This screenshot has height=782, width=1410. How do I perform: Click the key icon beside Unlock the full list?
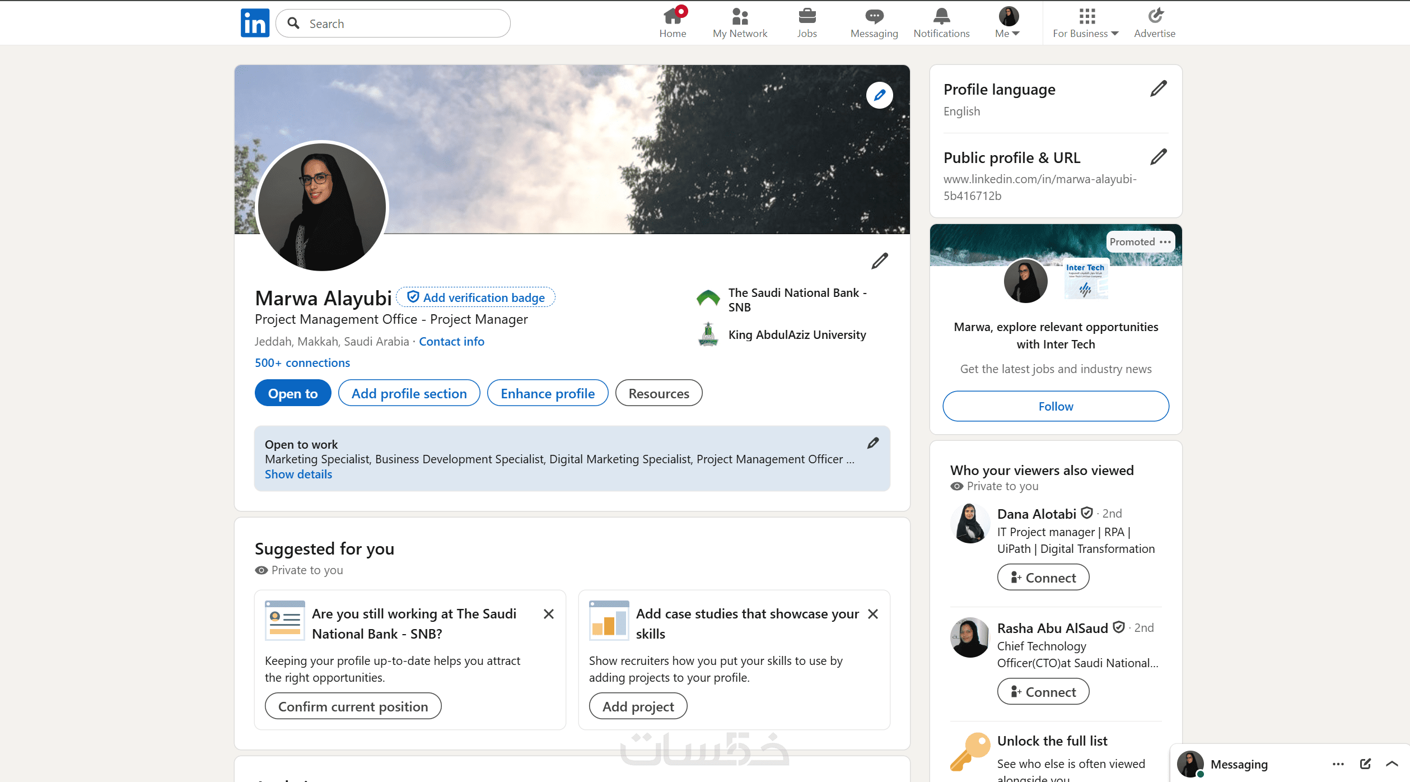pos(970,752)
